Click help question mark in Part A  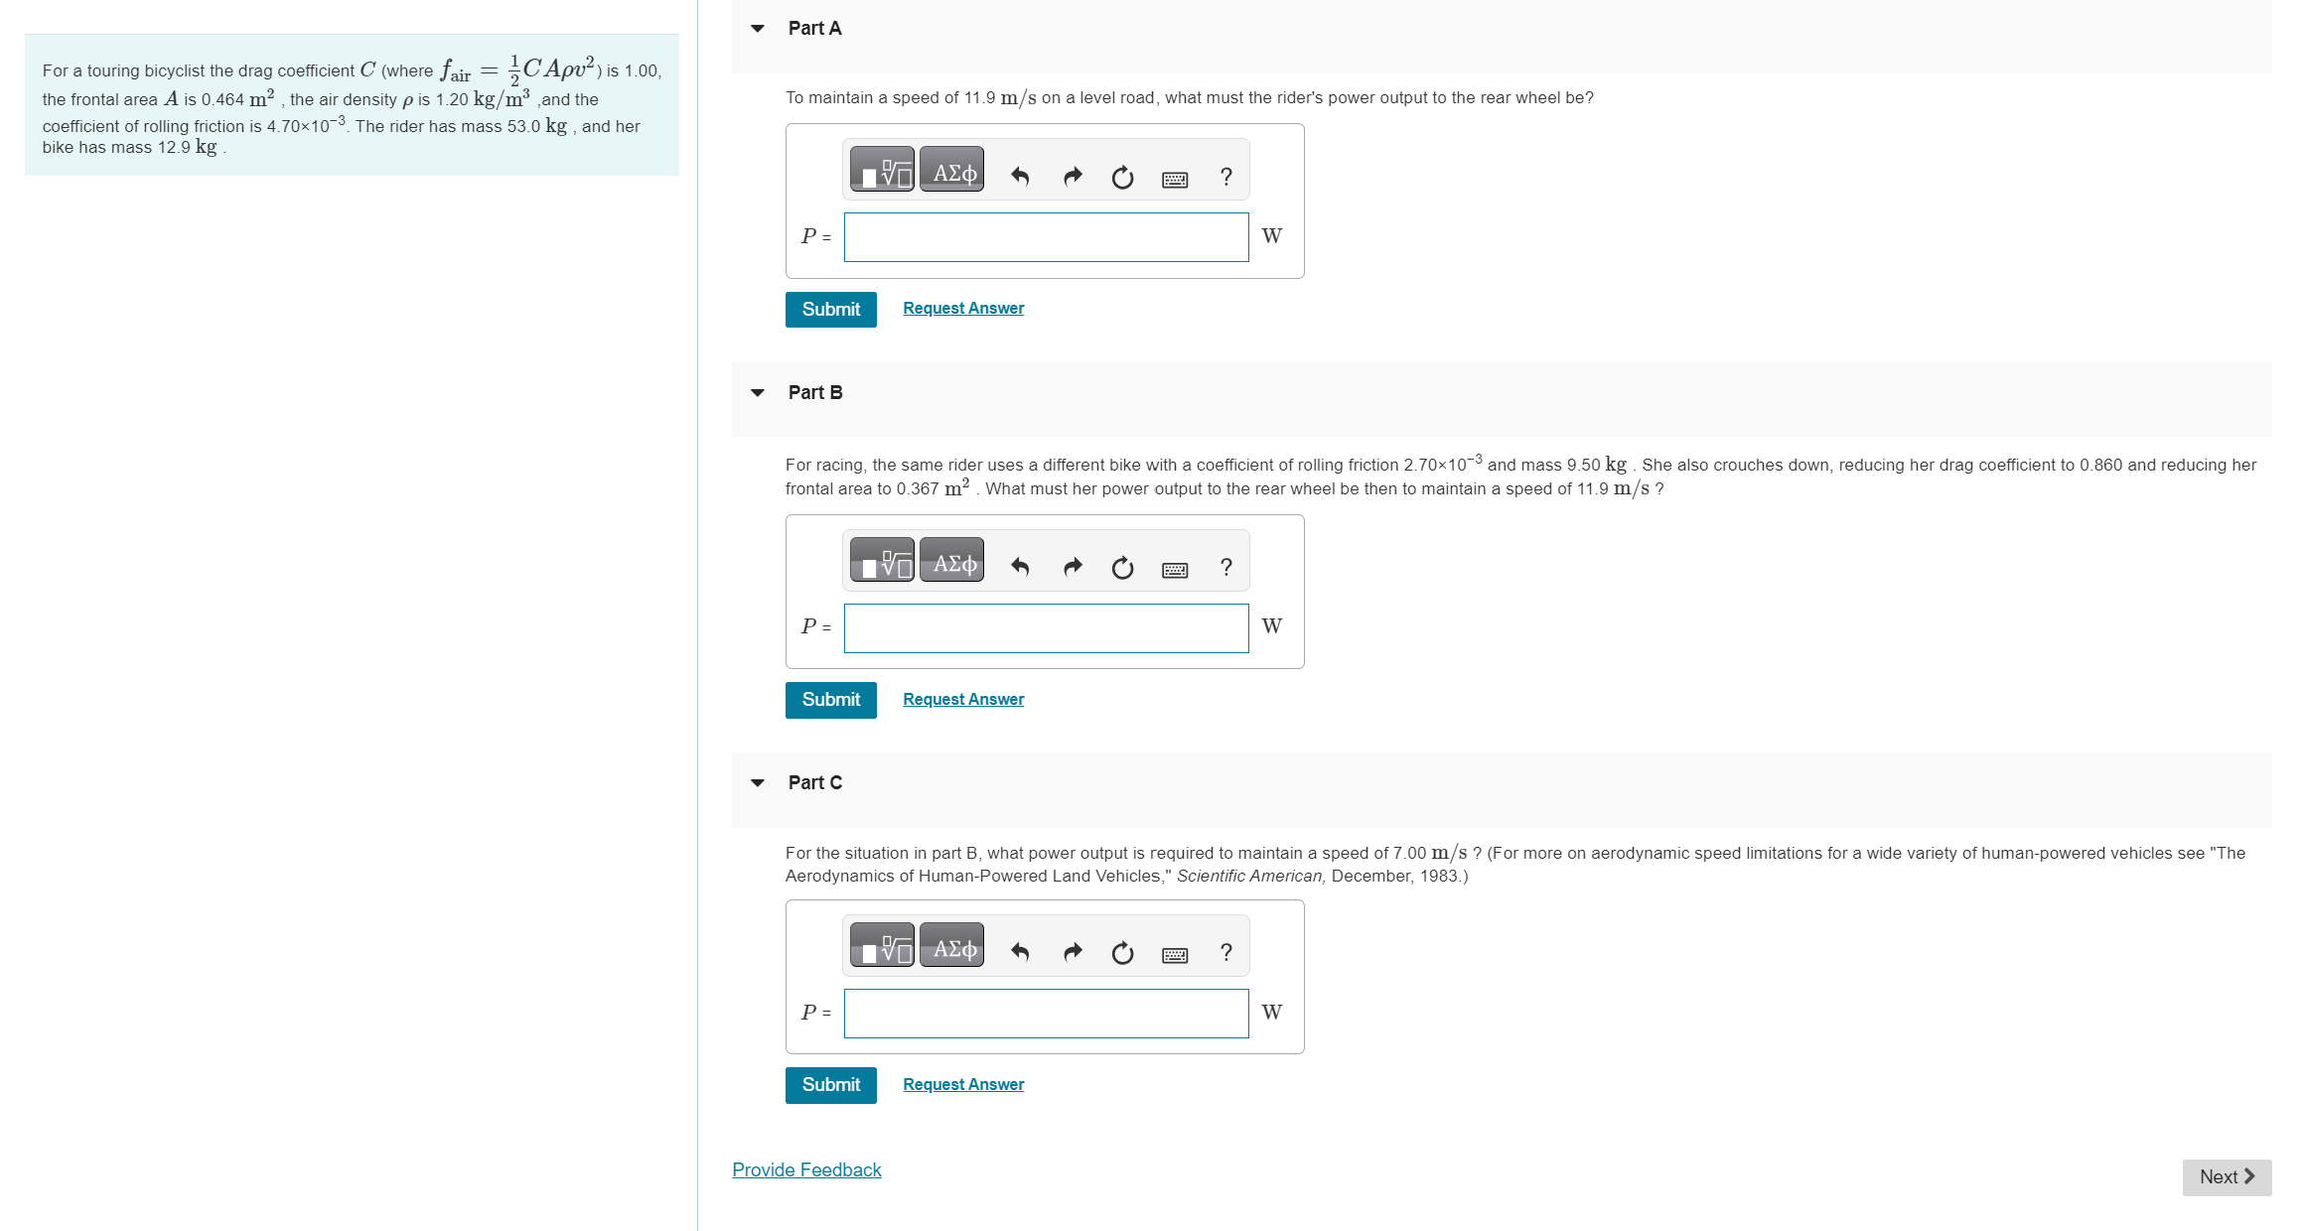click(x=1226, y=177)
